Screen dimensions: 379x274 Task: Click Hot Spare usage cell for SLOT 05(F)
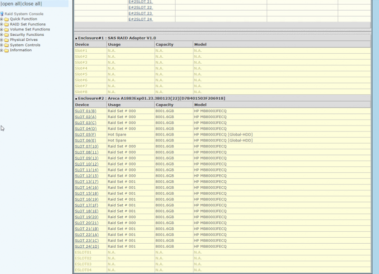click(x=131, y=135)
